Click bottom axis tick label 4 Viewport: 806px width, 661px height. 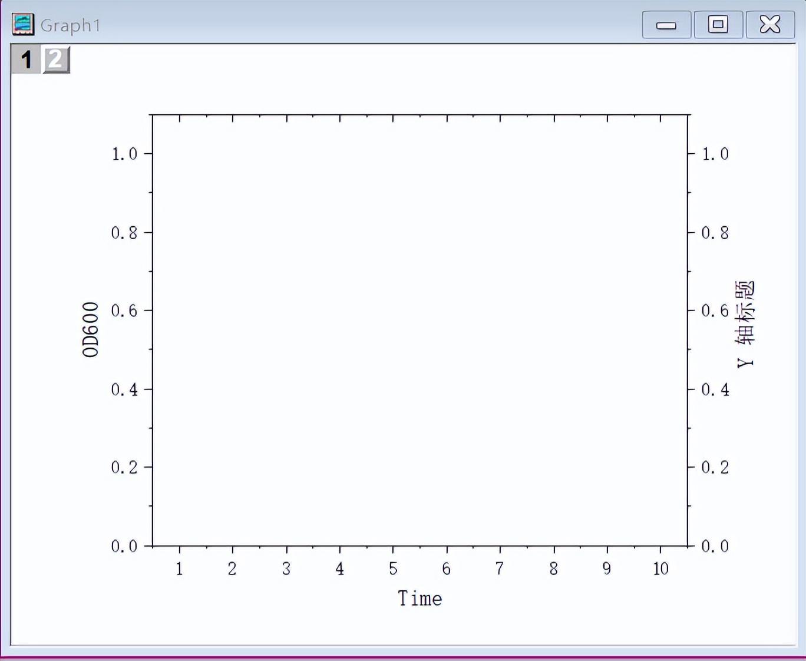pos(340,569)
